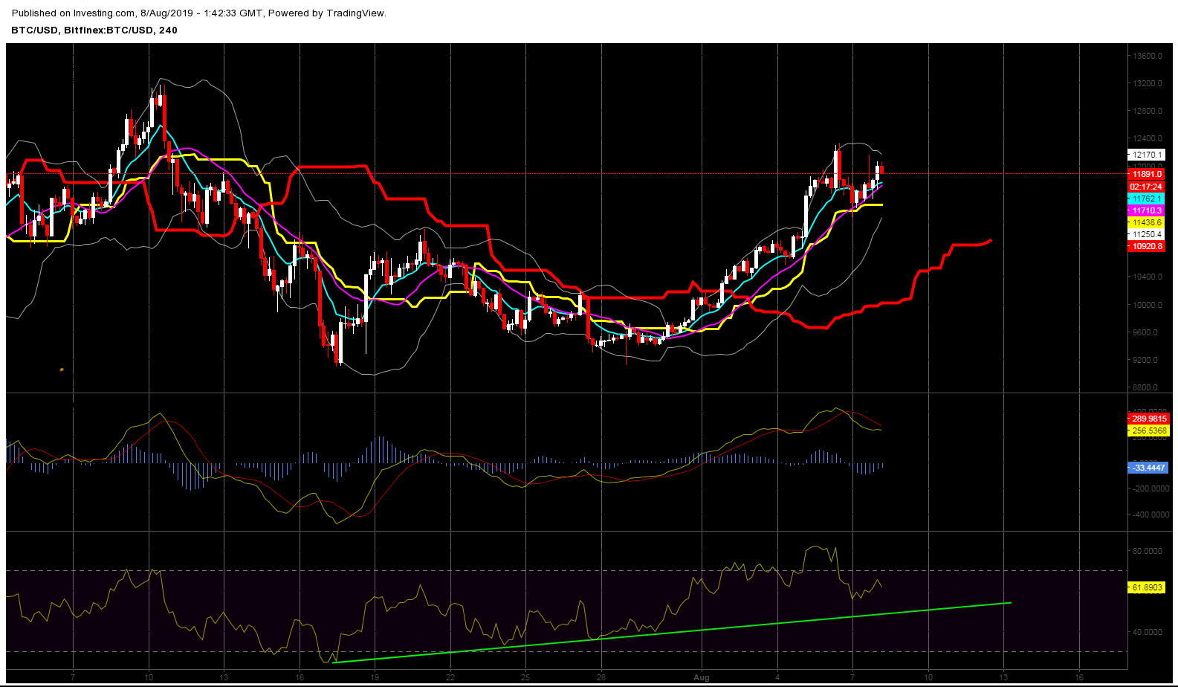This screenshot has width=1178, height=687.
Task: Click the white 11250.4 lower band label
Action: (1146, 234)
